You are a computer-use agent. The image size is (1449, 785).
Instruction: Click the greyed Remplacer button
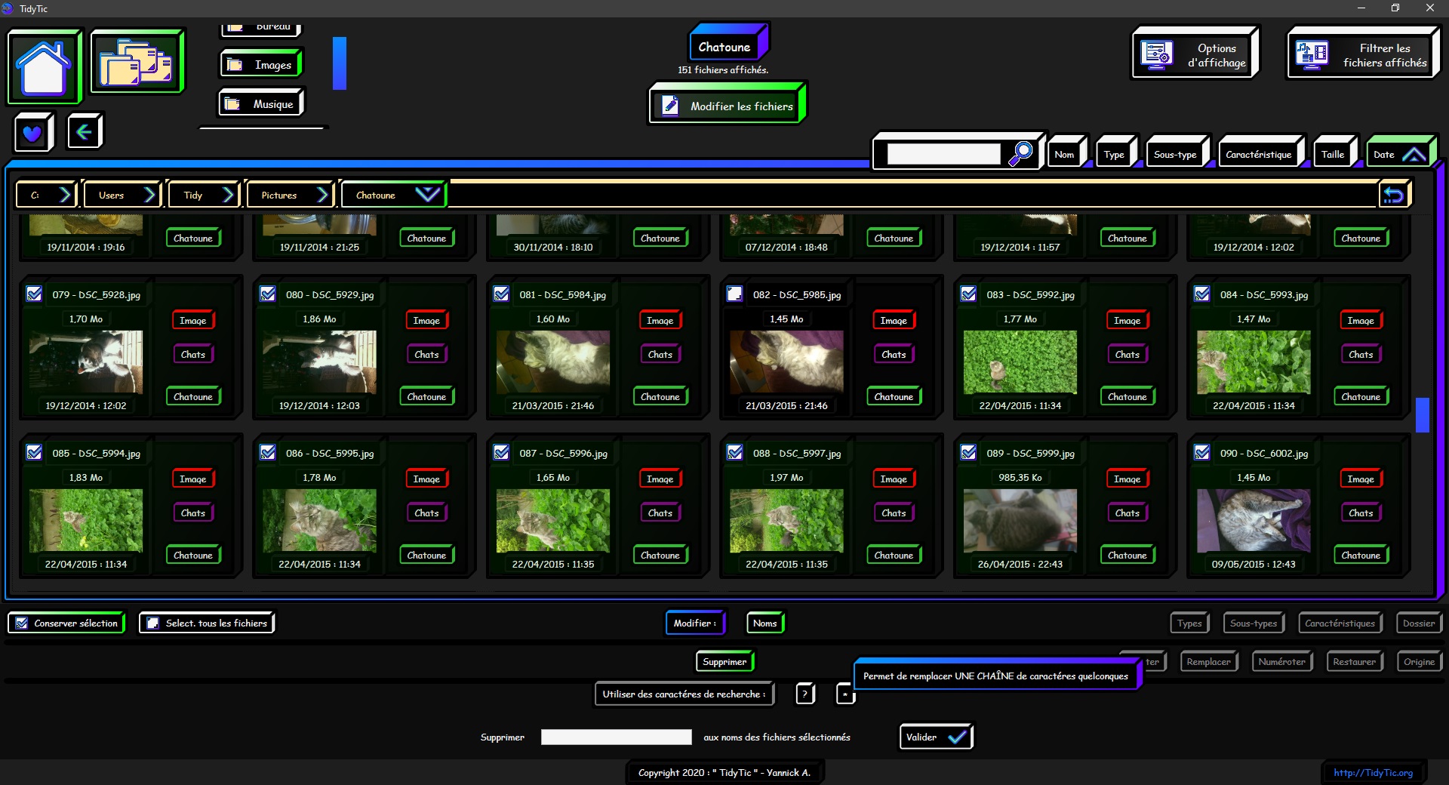tap(1208, 661)
